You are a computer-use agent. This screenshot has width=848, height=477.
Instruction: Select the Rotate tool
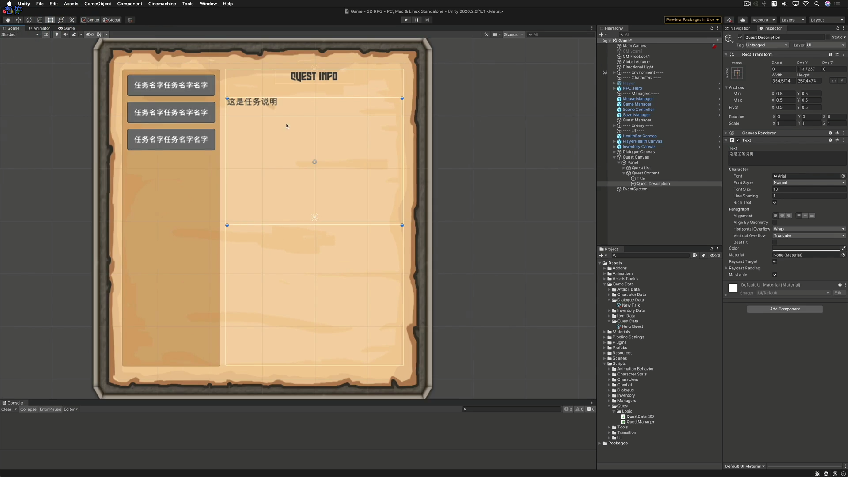tap(29, 20)
